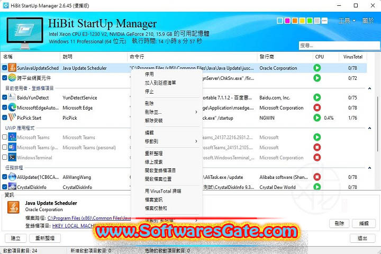Click green running status icon for BaiduYunDetect
Screen dimensions: 381x254
pos(317,97)
